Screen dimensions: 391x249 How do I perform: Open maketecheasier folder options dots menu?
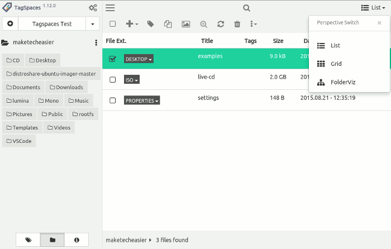tap(96, 42)
